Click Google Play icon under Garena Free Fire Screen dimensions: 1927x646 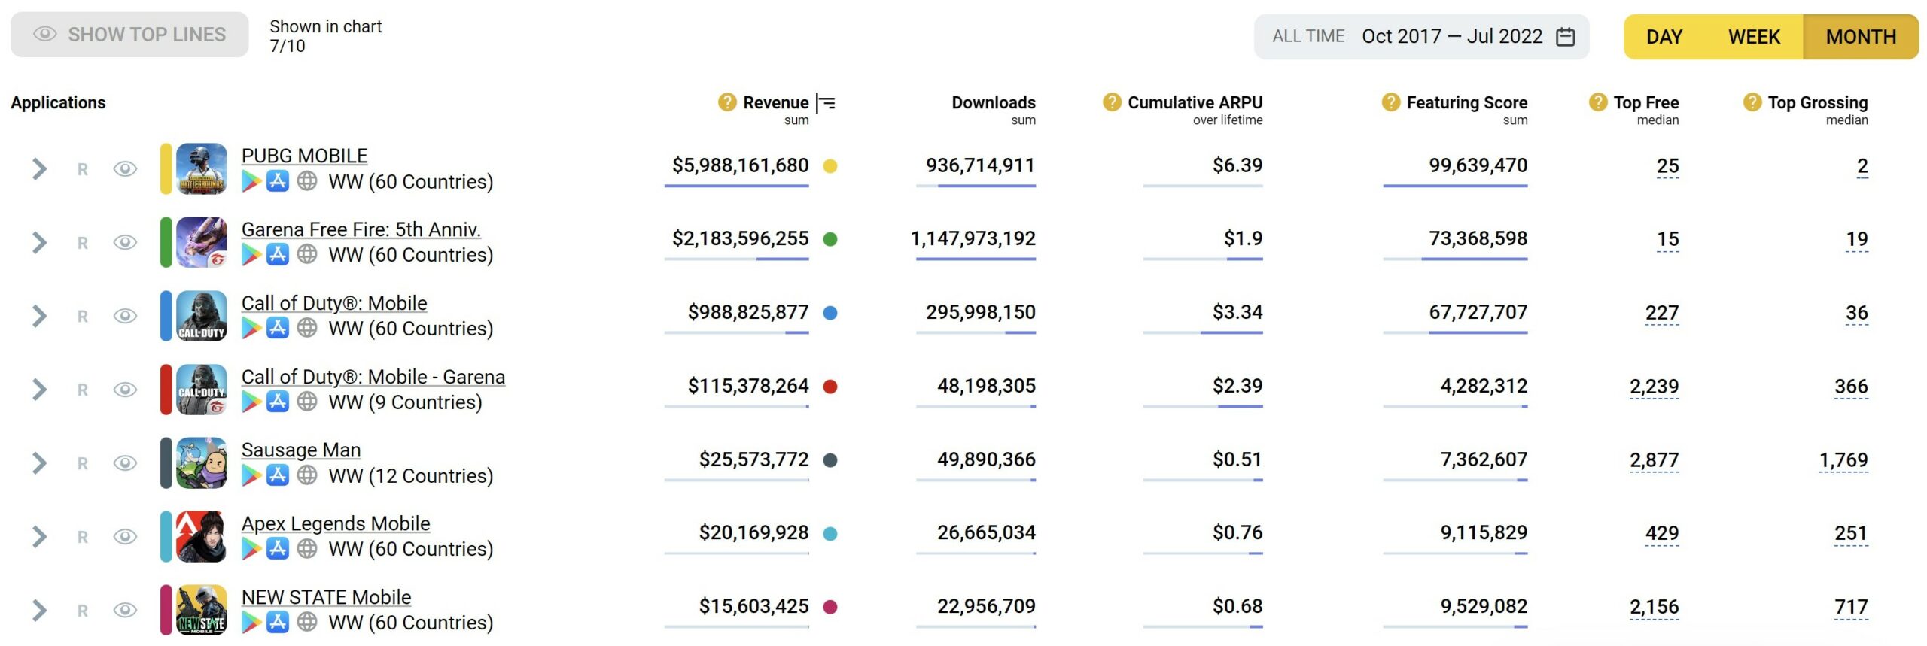coord(251,255)
